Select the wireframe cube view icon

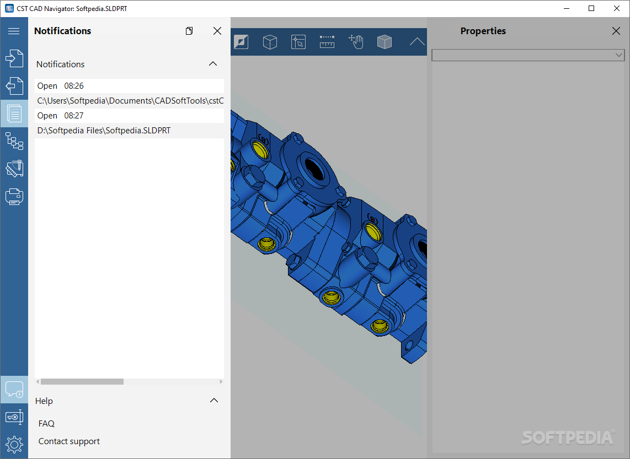(x=270, y=42)
